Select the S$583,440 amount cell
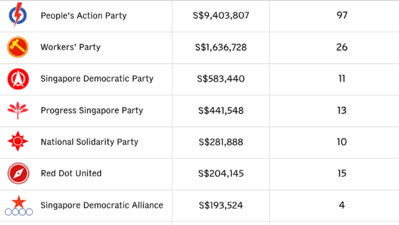The width and height of the screenshot is (399, 225). [221, 79]
